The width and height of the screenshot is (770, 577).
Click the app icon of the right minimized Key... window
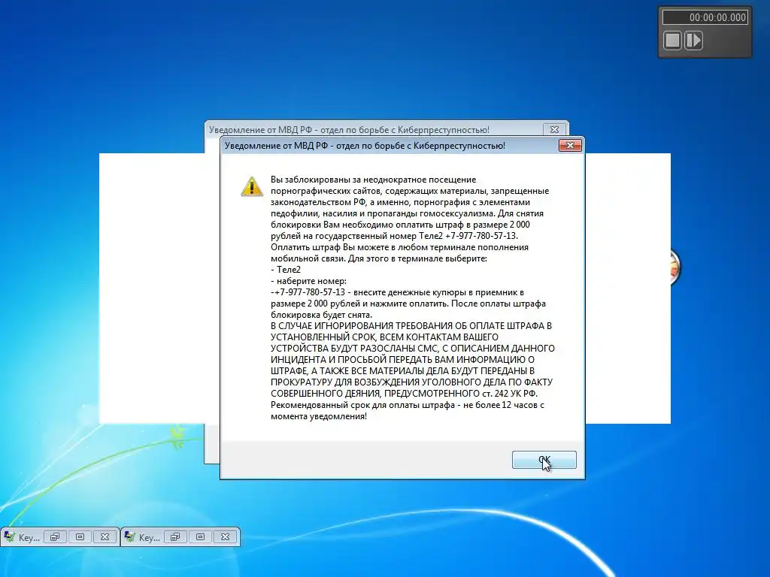point(129,536)
